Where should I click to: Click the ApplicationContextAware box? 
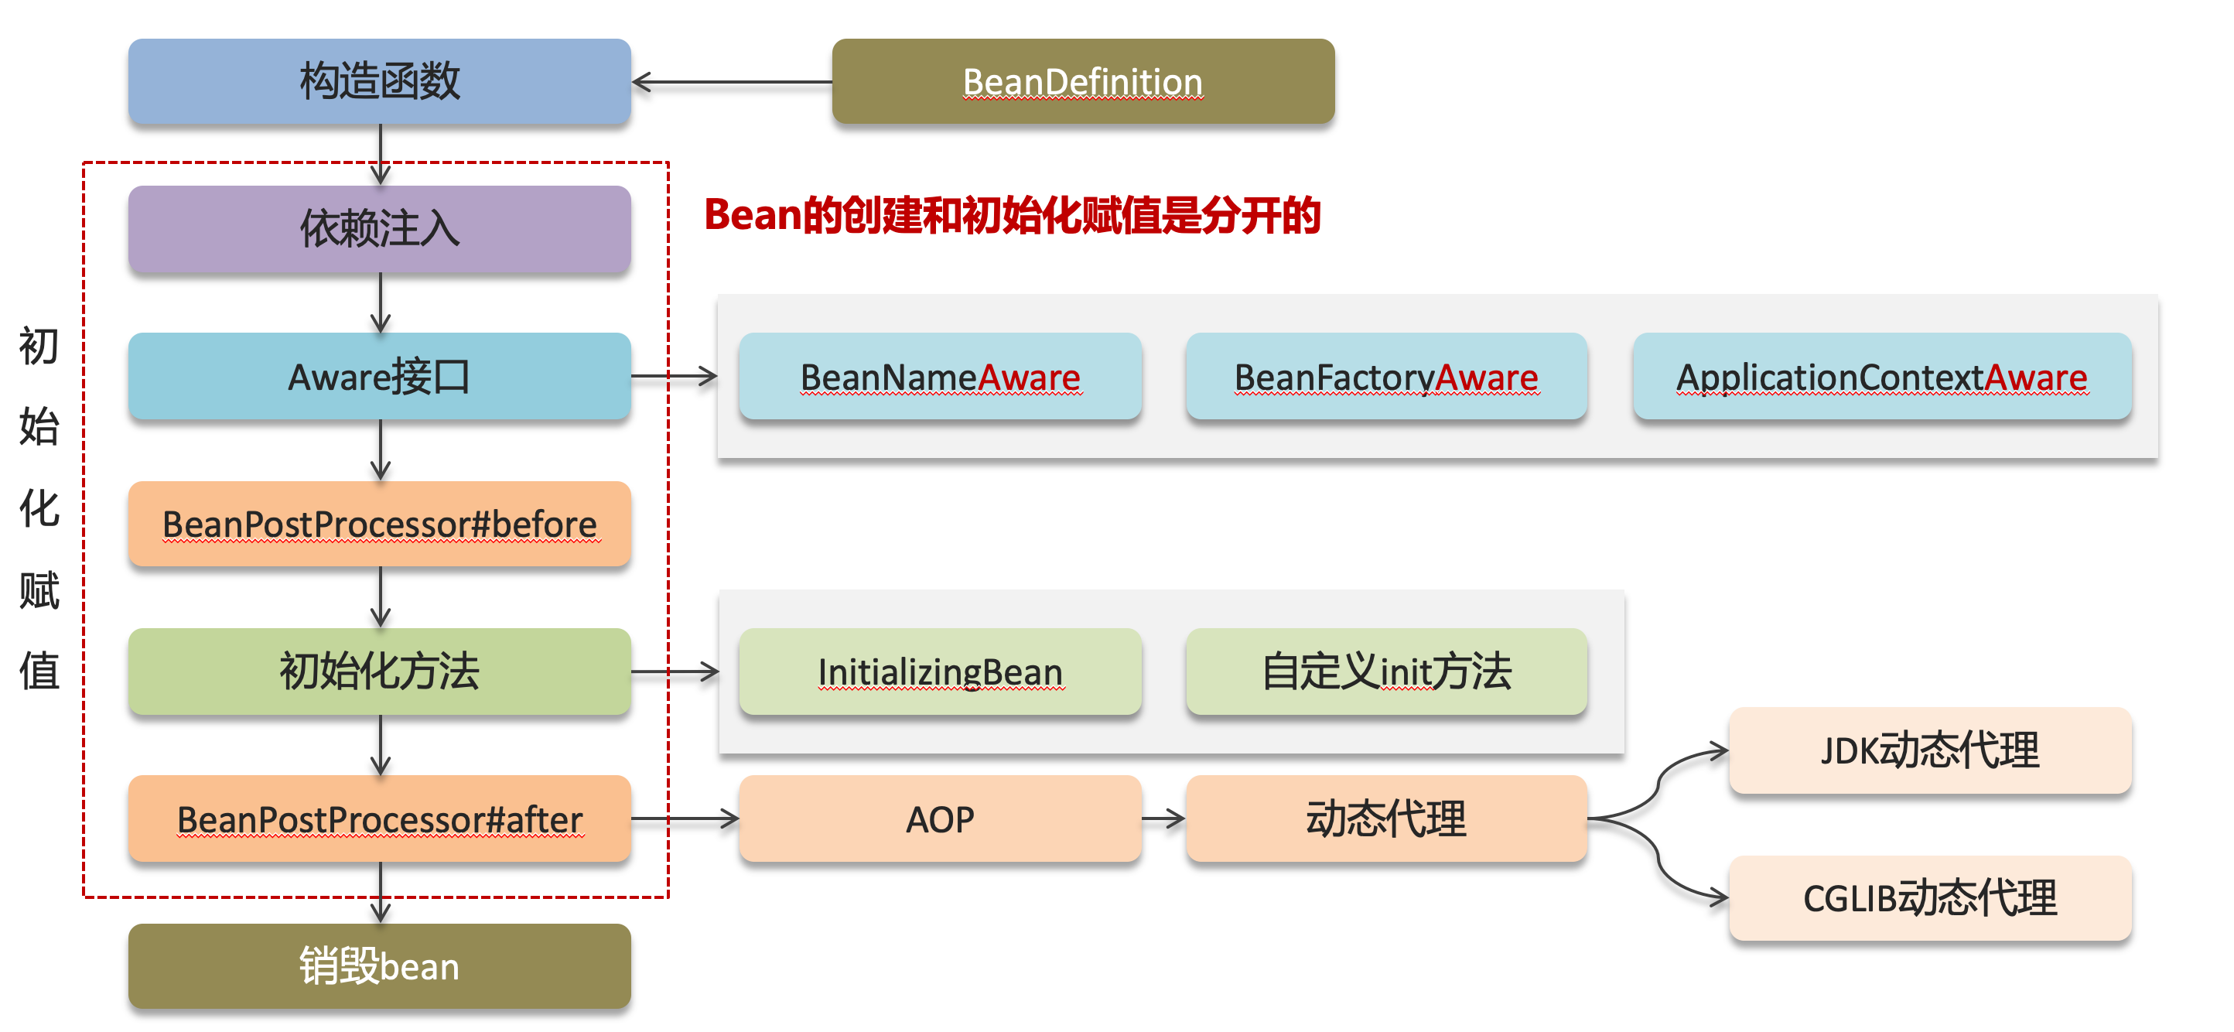1882,377
